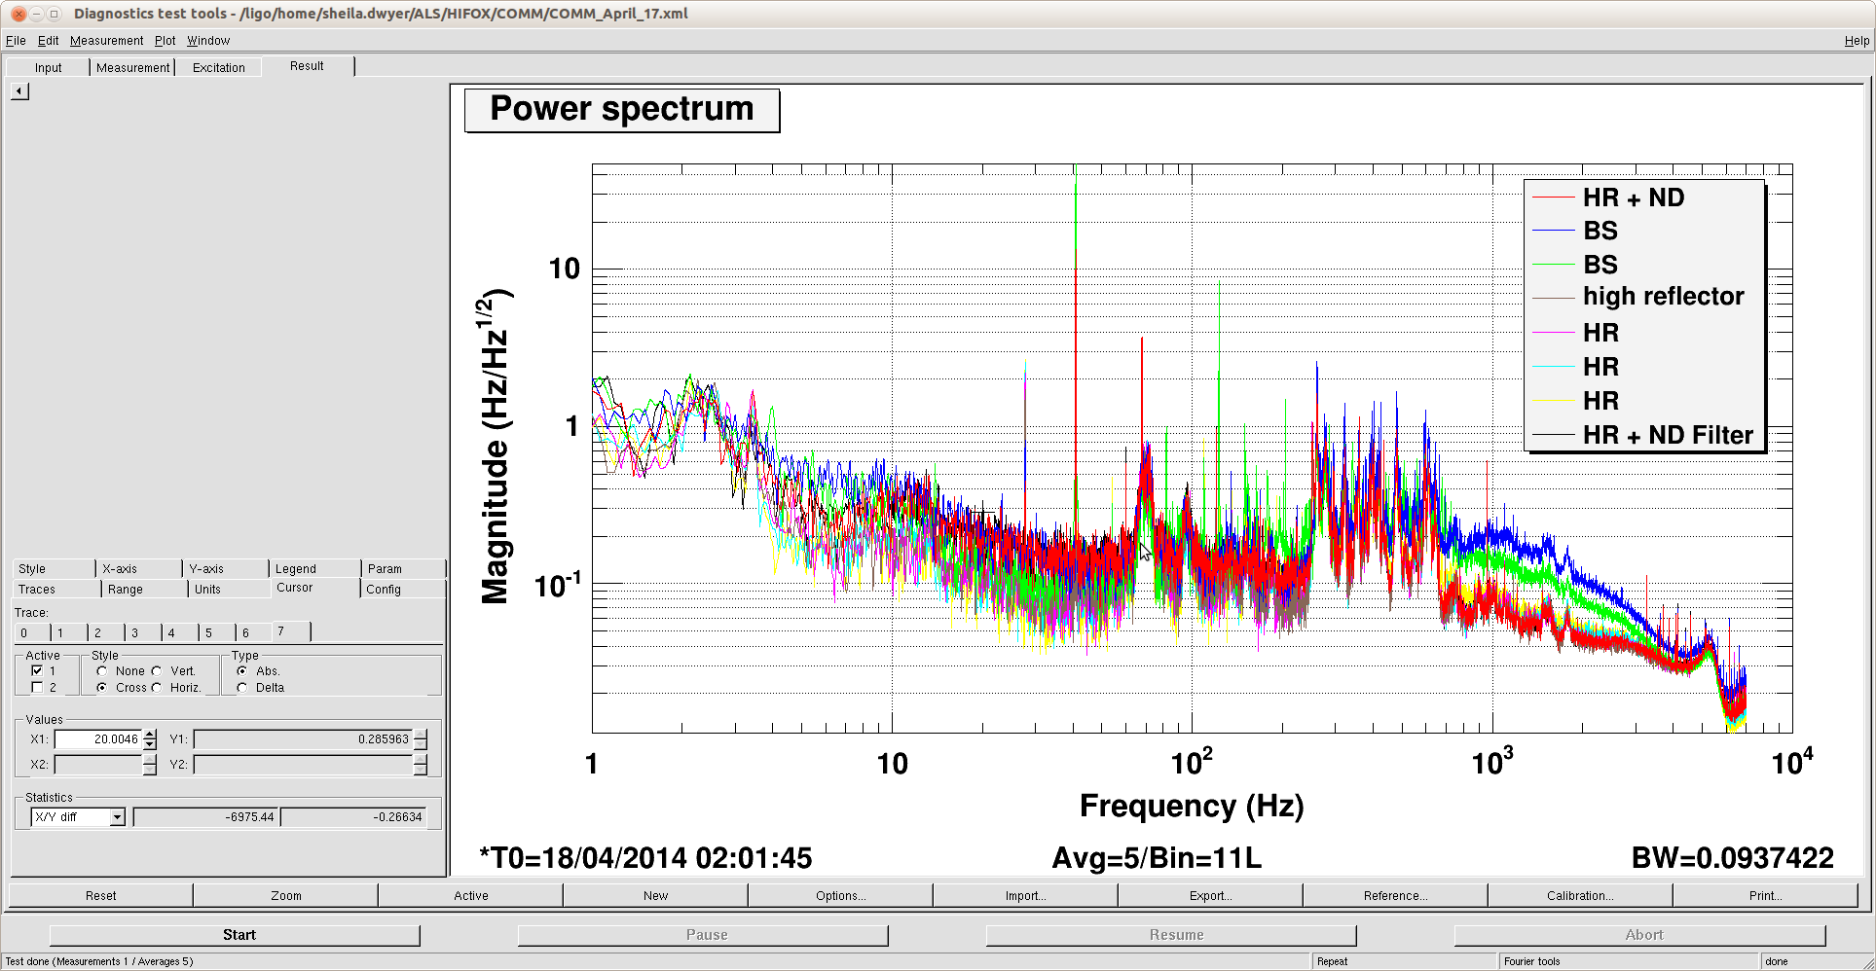Collapse the left panel with the arrow button
The width and height of the screenshot is (1876, 971).
point(19,91)
